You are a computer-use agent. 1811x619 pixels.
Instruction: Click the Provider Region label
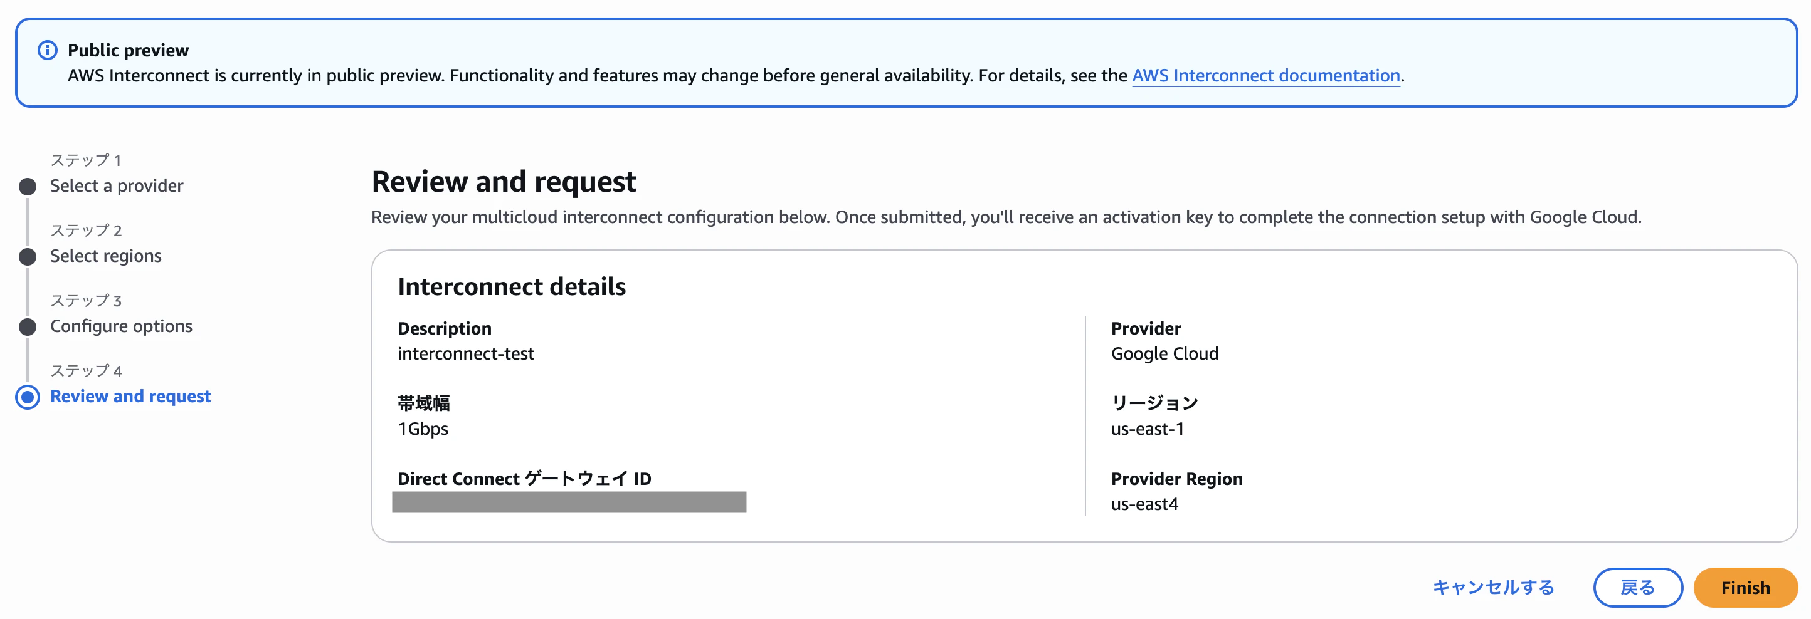1176,479
